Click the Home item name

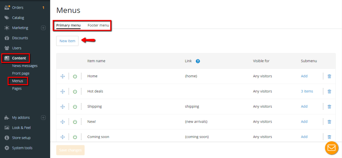[x=93, y=76]
